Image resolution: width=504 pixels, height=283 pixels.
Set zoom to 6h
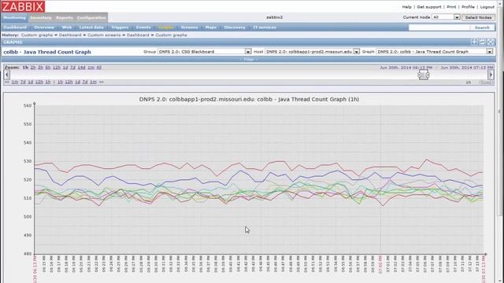pyautogui.click(x=48, y=68)
